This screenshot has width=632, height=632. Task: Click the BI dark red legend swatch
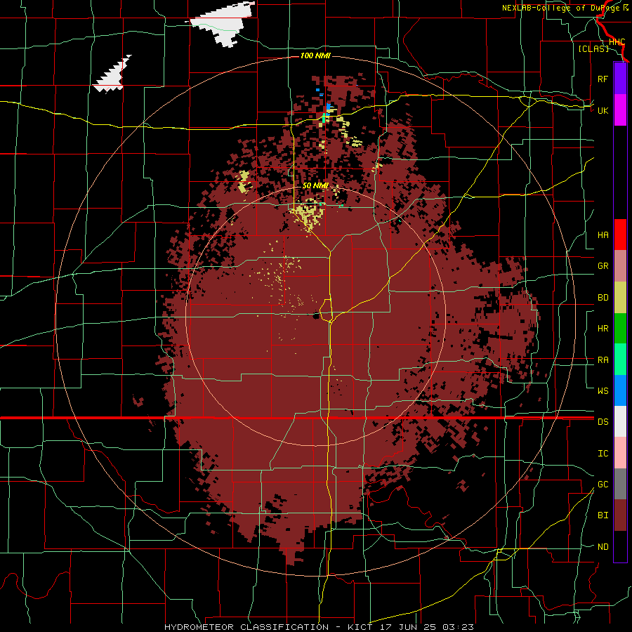(x=620, y=515)
